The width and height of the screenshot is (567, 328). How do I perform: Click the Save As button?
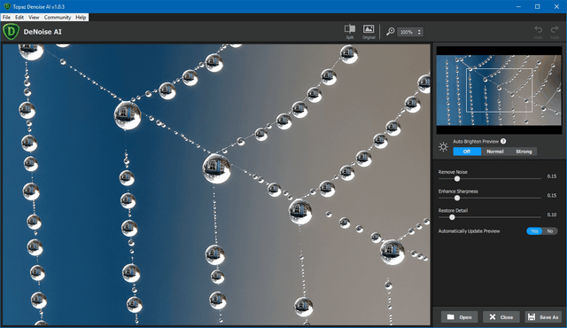click(543, 317)
